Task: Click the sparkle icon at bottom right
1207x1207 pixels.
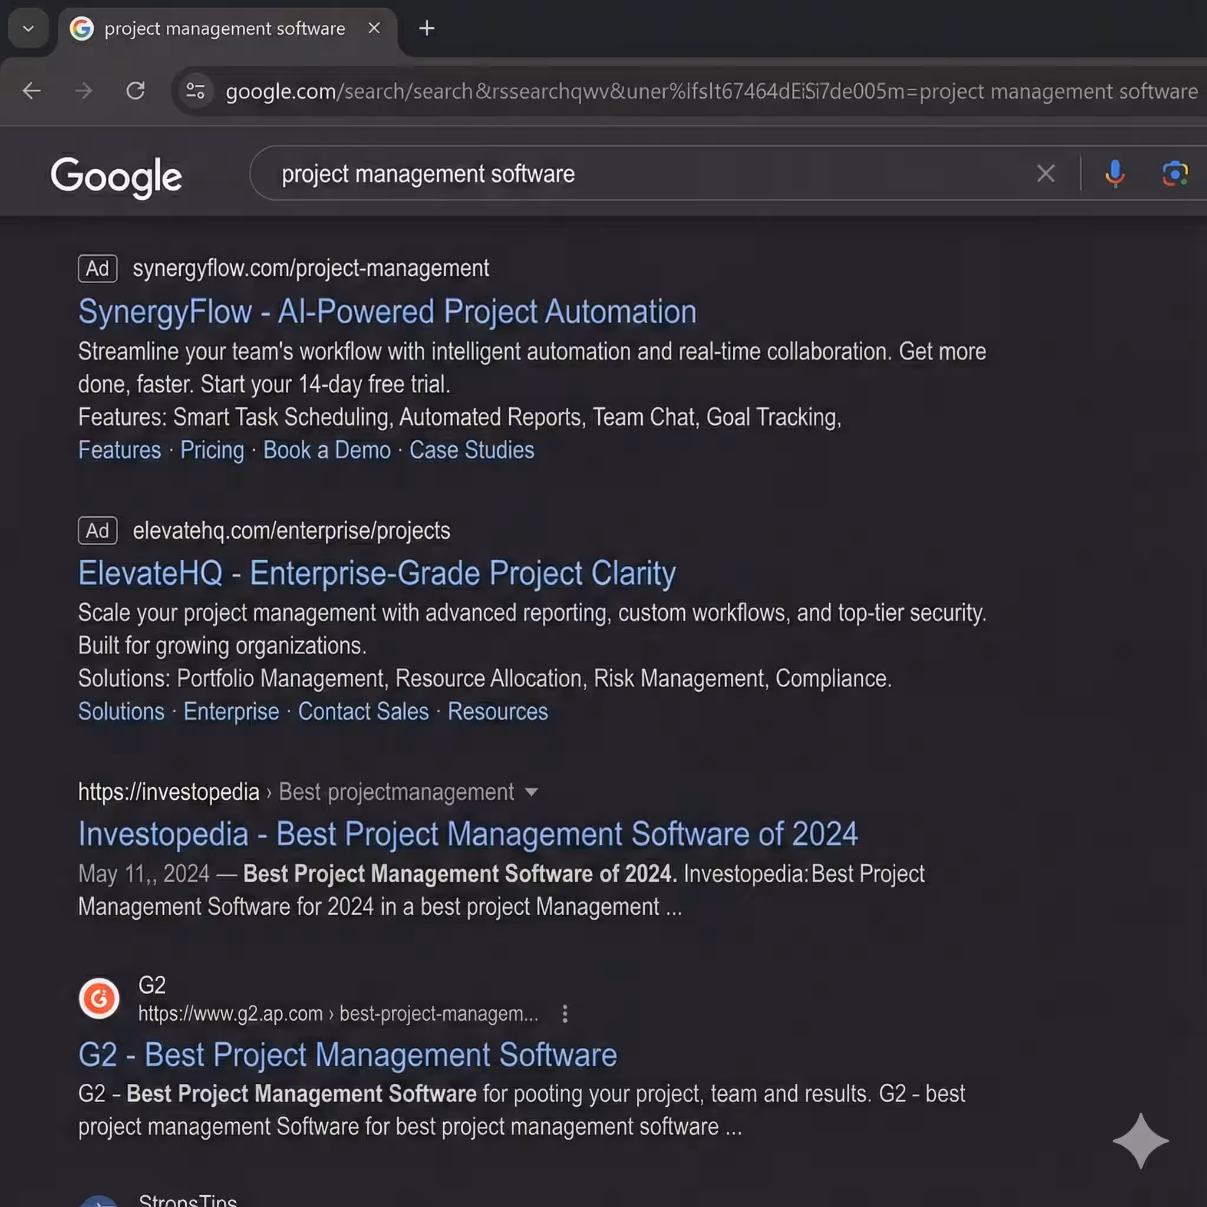Action: pyautogui.click(x=1140, y=1140)
